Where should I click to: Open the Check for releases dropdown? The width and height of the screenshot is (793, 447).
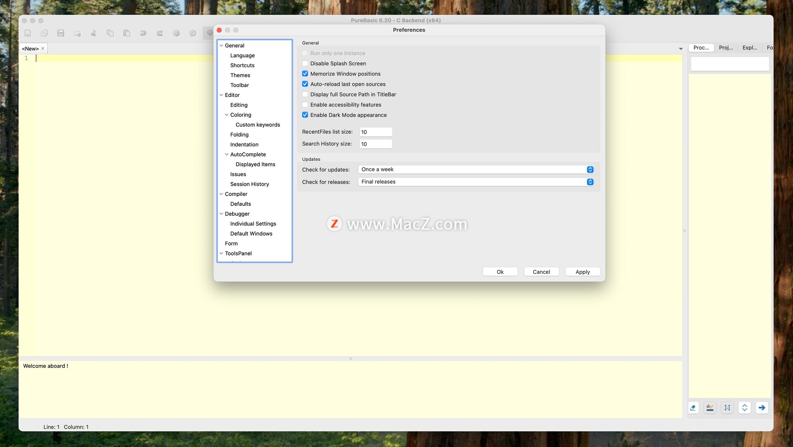(x=476, y=182)
